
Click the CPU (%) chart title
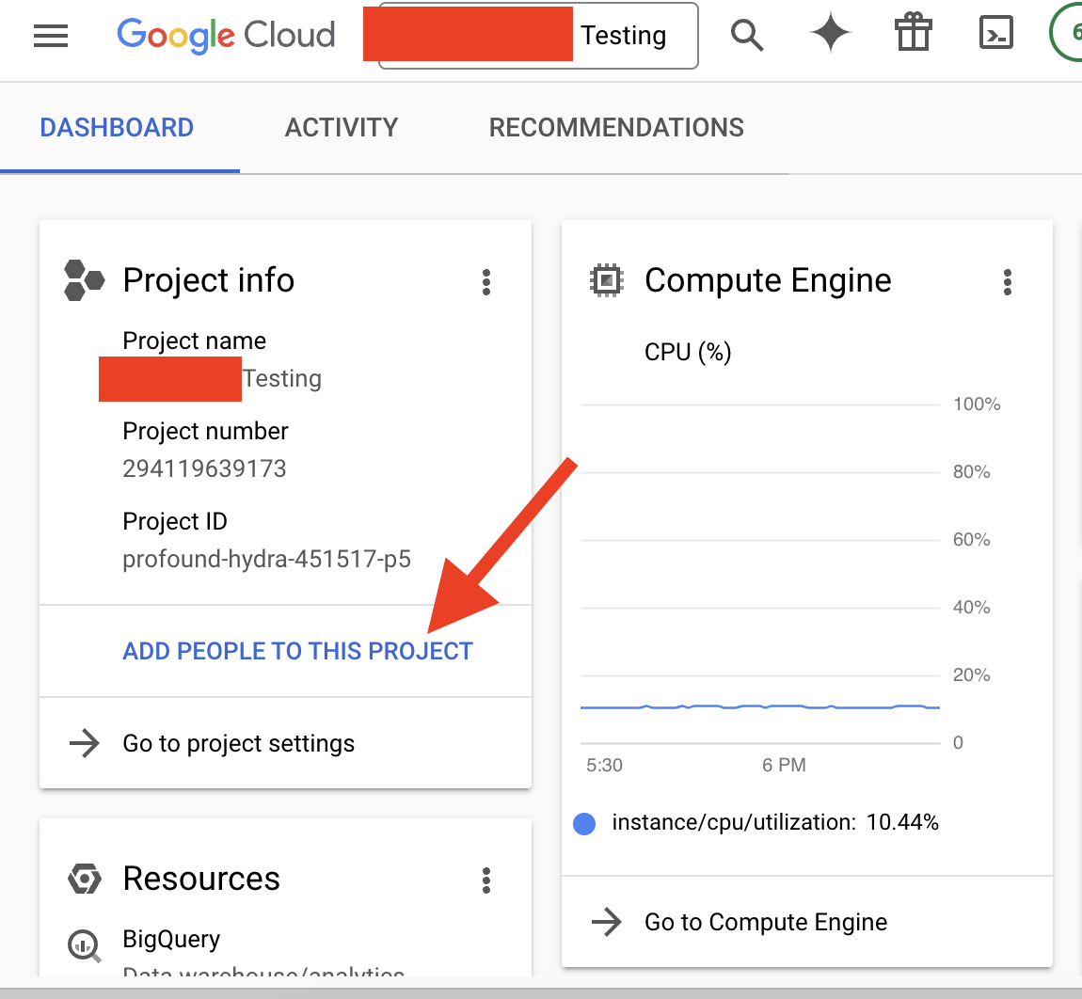click(687, 352)
